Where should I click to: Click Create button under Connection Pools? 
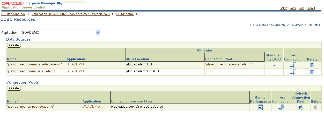point(14,88)
